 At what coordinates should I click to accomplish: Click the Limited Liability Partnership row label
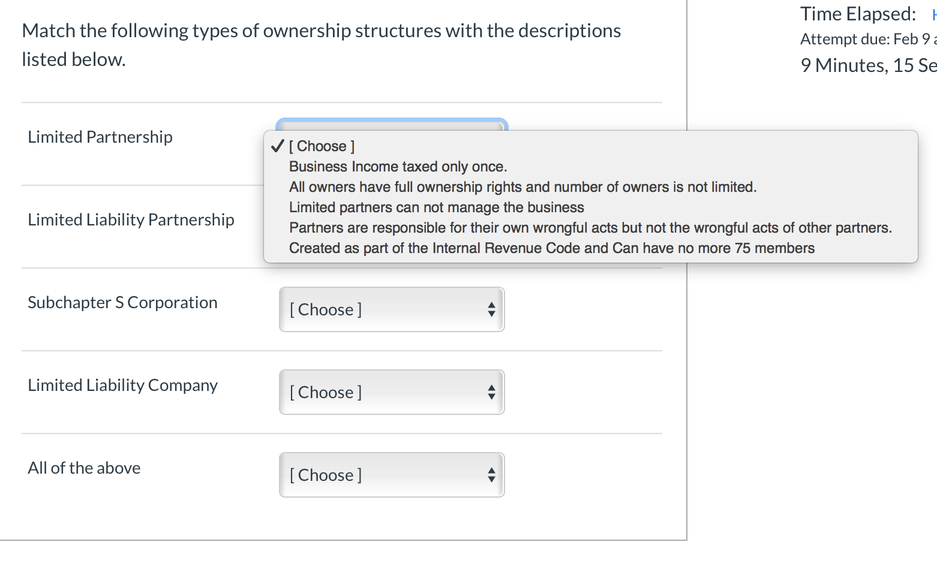(131, 219)
